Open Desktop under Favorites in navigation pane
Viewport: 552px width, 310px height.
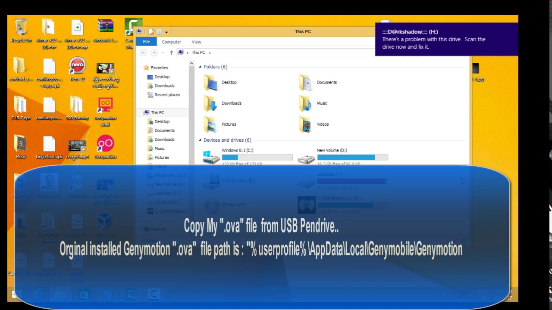(158, 77)
